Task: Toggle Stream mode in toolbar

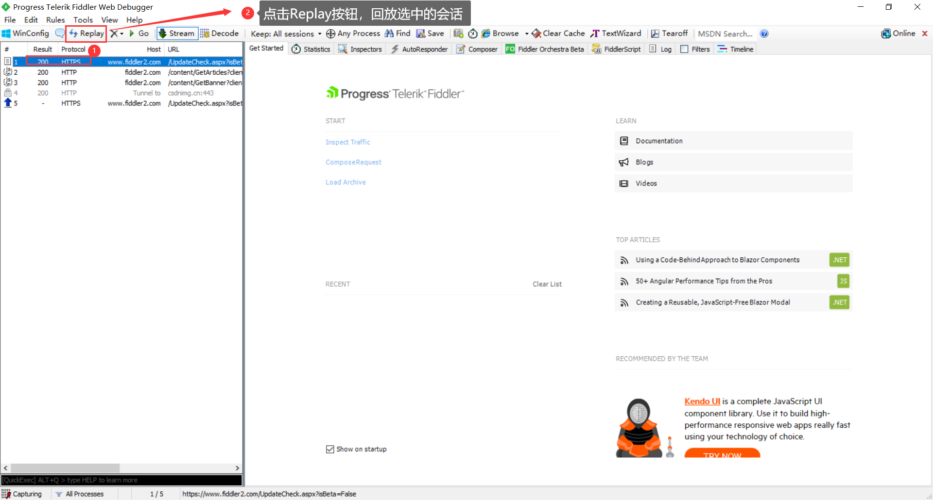Action: pos(177,33)
